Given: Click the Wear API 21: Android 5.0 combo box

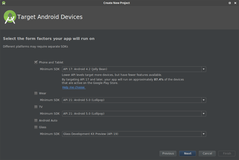Looking at the screenshot, I should click(x=134, y=100).
